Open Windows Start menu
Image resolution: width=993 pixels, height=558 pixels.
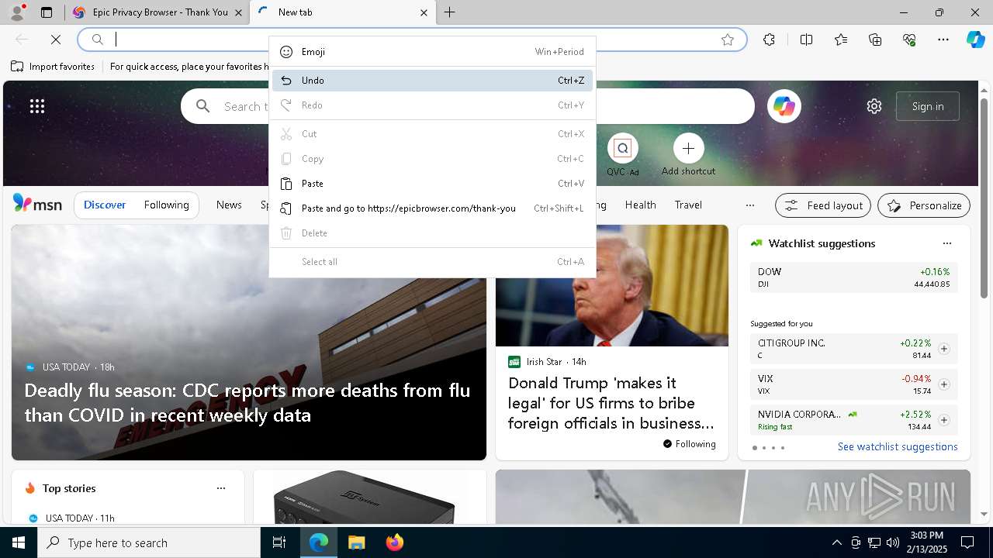(x=19, y=542)
